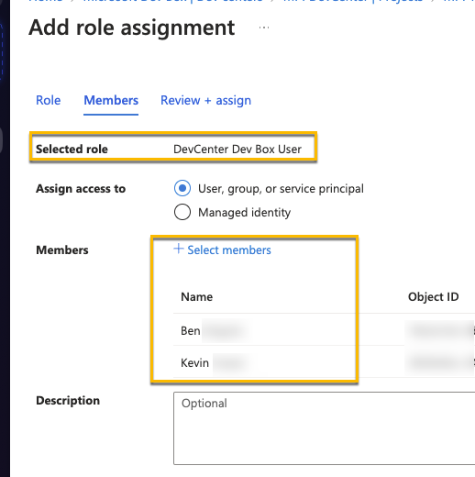Go to Review + assign tab
The width and height of the screenshot is (475, 477).
(205, 100)
